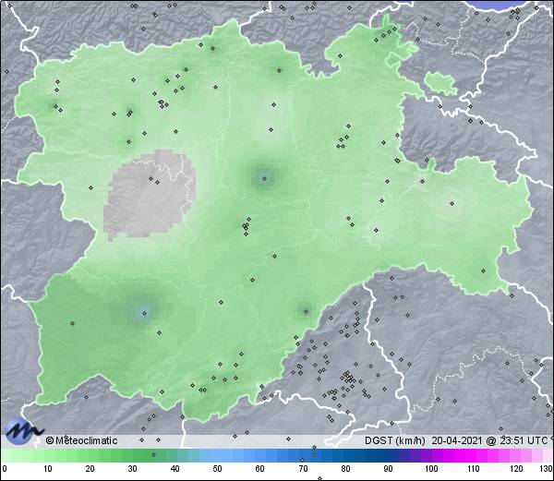554x481 pixels.
Task: Click the 'DGST (km/h)' label
Action: pos(395,440)
